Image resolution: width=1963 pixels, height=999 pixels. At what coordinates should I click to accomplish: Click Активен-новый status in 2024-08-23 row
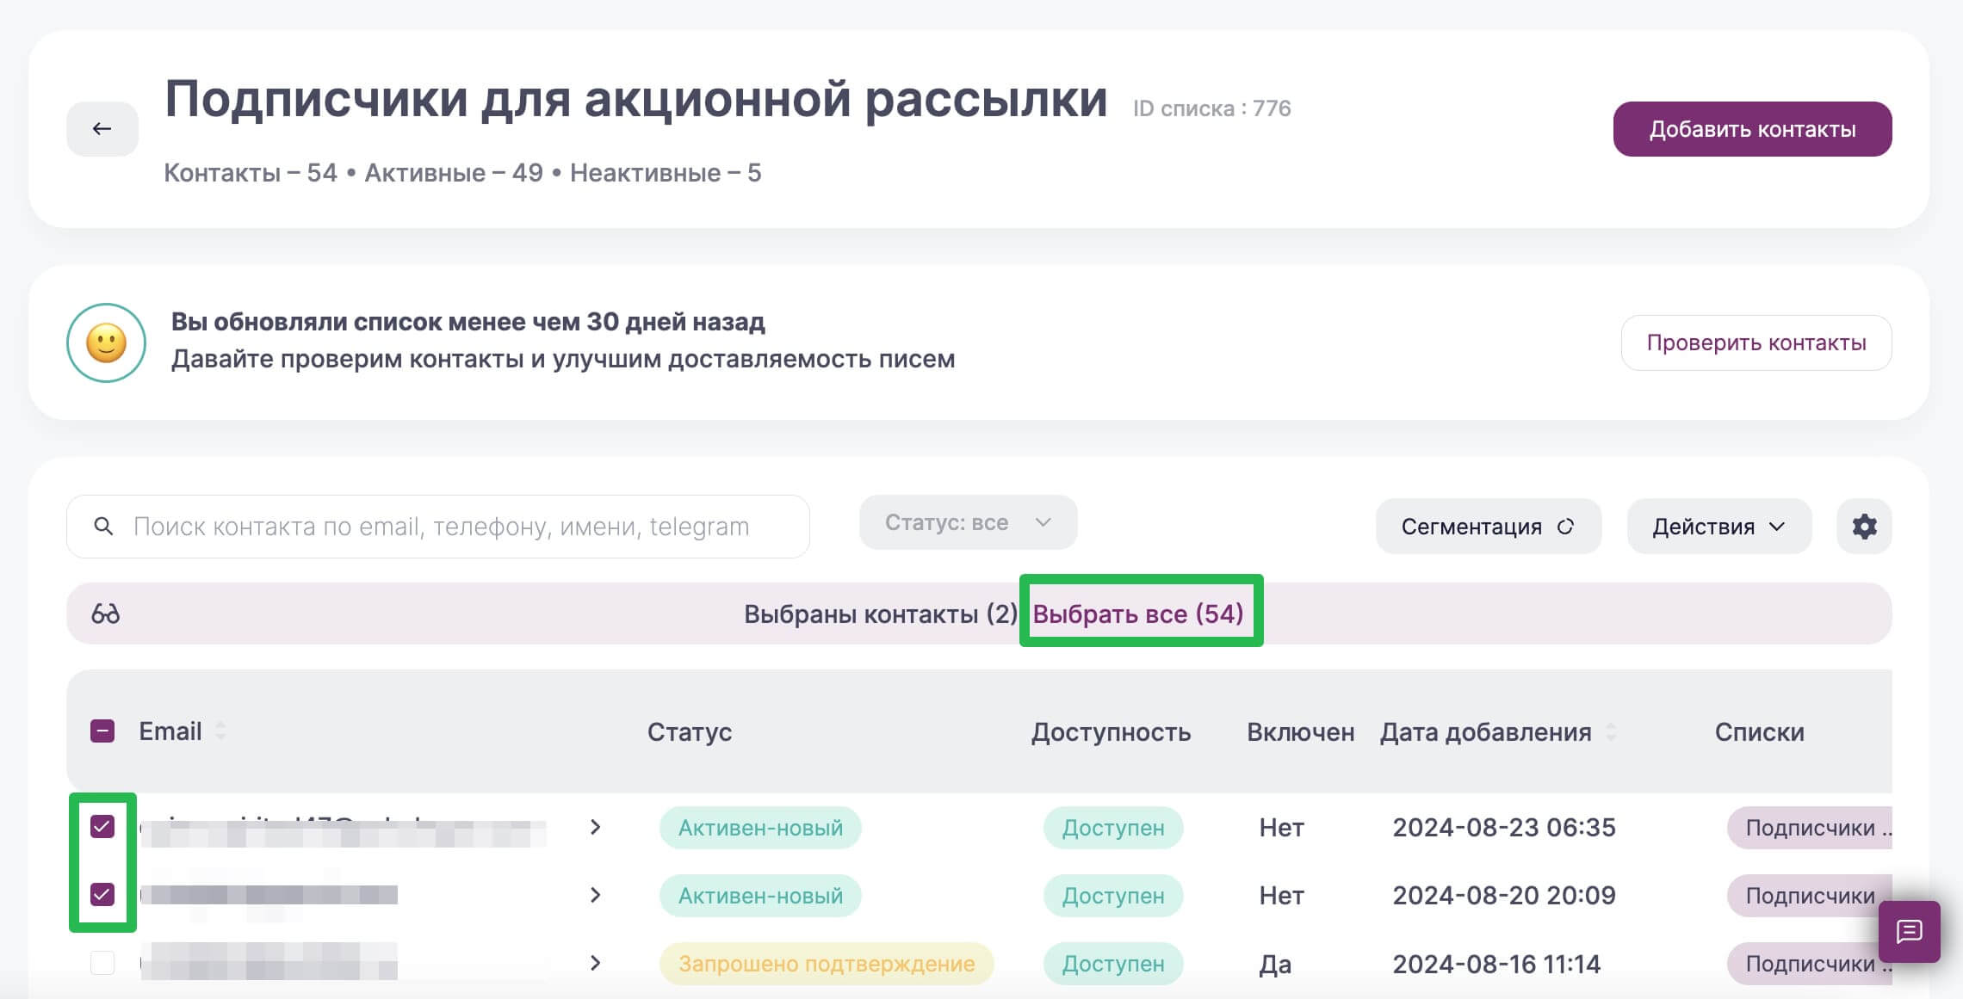(760, 827)
